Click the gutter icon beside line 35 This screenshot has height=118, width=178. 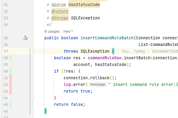click(x=26, y=38)
